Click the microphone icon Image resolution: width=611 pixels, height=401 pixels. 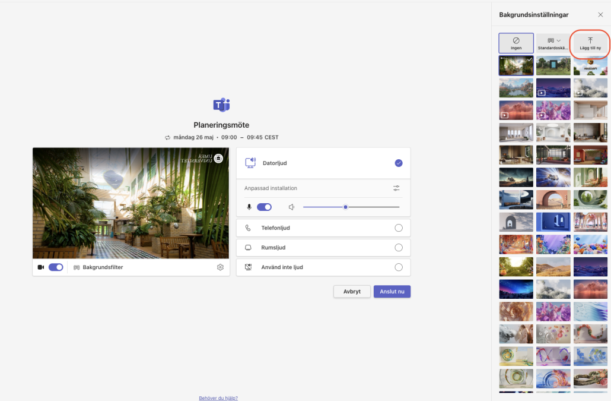click(249, 207)
